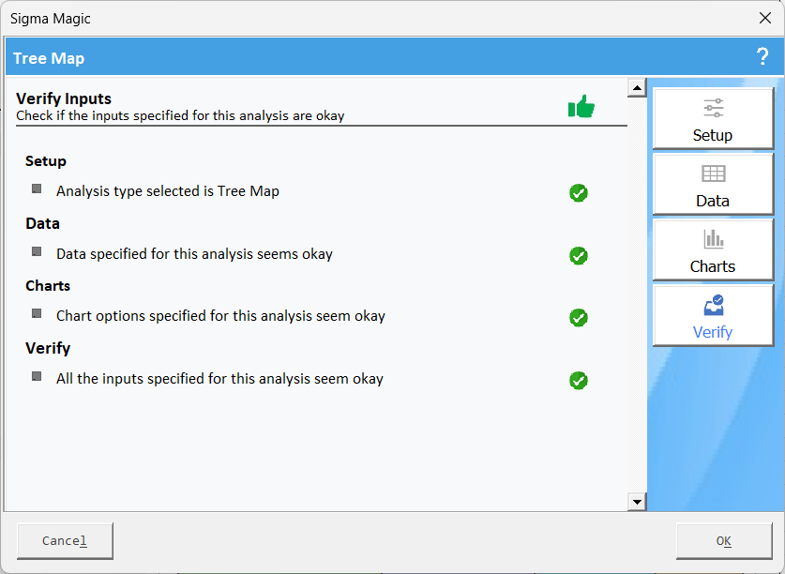Screen dimensions: 785x574
Task: Switch to the Data section
Action: coord(713,185)
